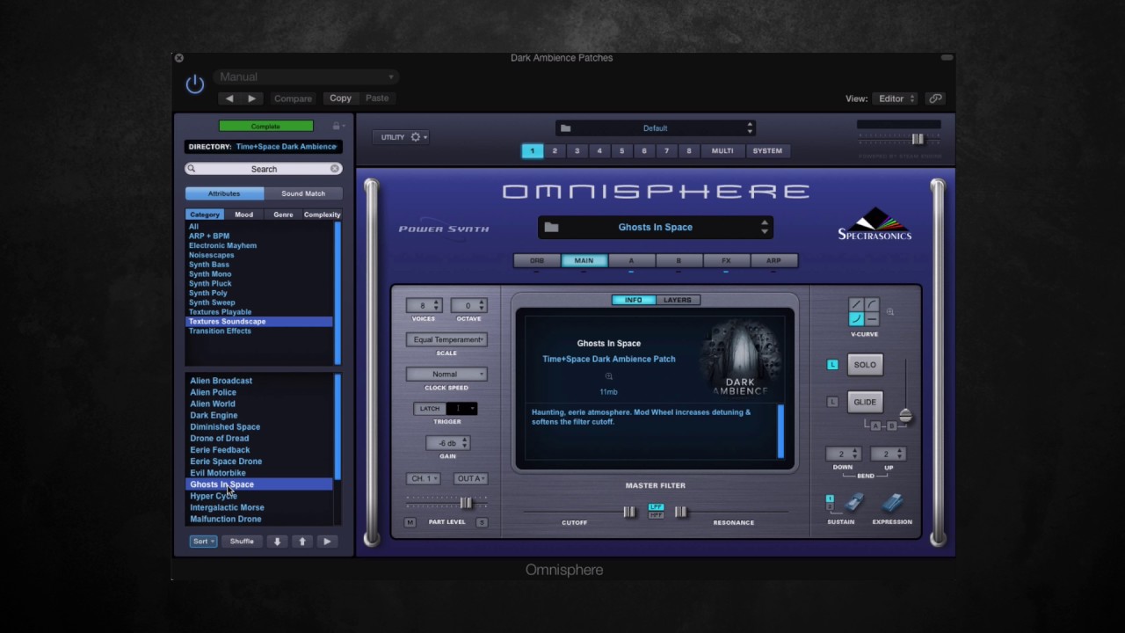Open the Sort dropdown in browser

pyautogui.click(x=203, y=542)
